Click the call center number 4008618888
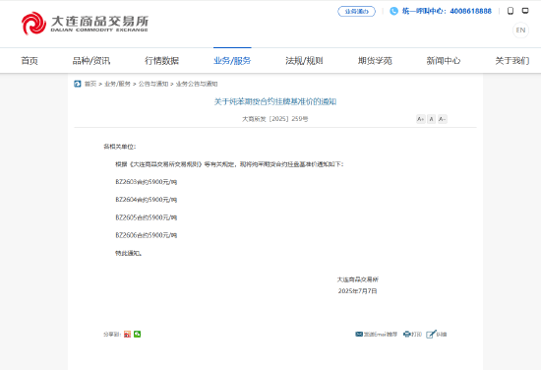Screen dimensions: 541x370 [470, 11]
